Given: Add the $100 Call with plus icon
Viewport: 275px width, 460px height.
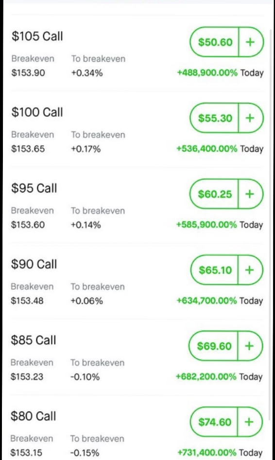Looking at the screenshot, I should [x=250, y=118].
